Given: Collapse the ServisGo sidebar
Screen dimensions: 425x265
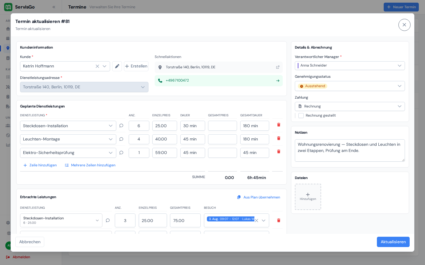Looking at the screenshot, I should tap(54, 7).
